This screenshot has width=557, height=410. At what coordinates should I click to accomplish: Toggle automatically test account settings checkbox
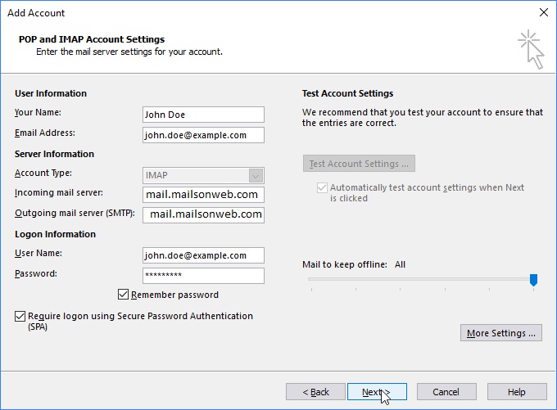tap(321, 188)
